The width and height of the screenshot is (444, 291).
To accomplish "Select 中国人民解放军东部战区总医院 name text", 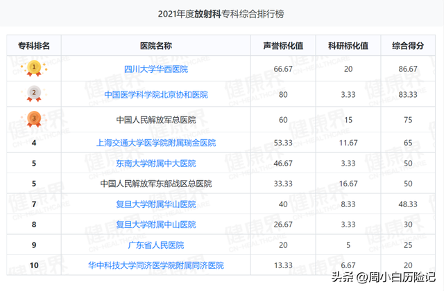I will click(x=156, y=184).
